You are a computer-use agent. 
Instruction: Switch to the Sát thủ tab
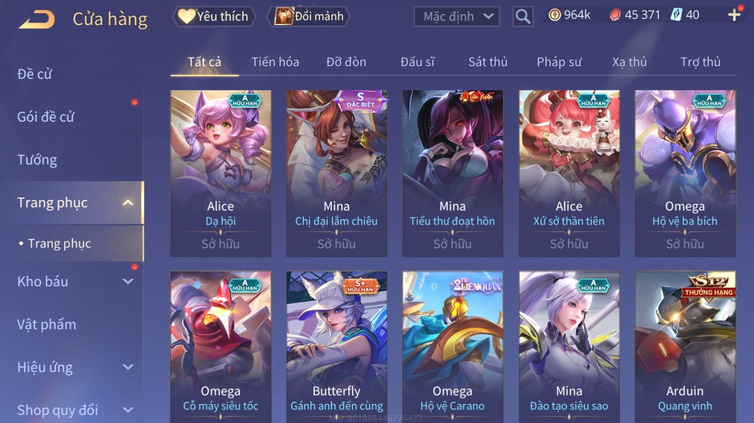tap(488, 62)
